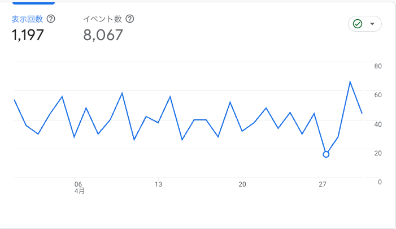Click the 80 value on y-axis
This screenshot has height=229, width=396.
(378, 66)
